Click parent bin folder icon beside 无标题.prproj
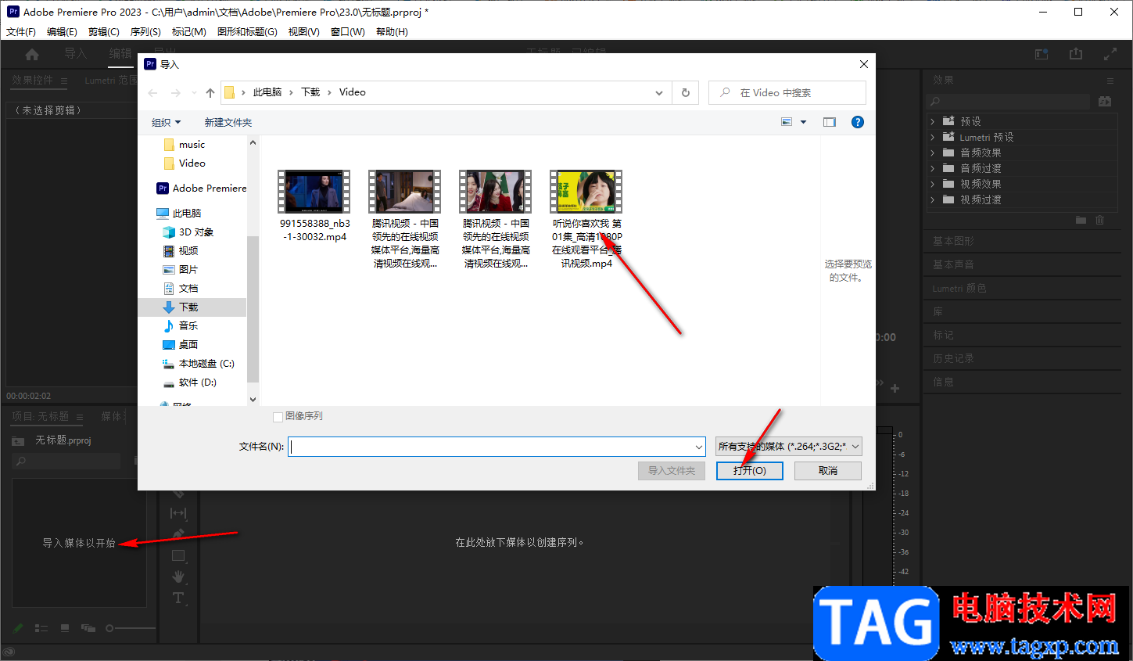Screen dimensions: 1133x661 (x=18, y=441)
